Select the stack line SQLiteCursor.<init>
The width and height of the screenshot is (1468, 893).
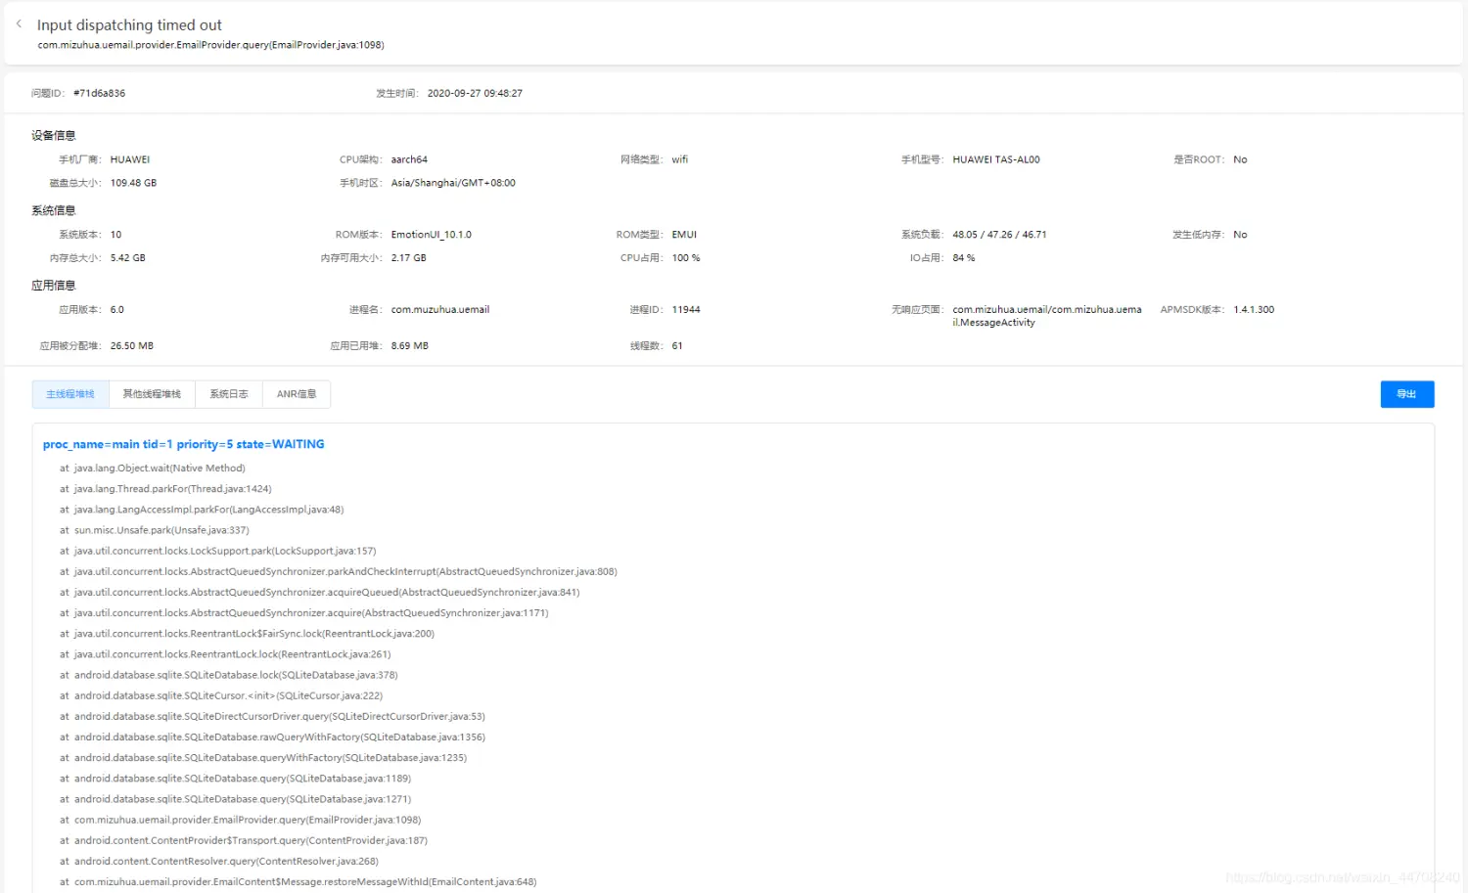click(221, 696)
